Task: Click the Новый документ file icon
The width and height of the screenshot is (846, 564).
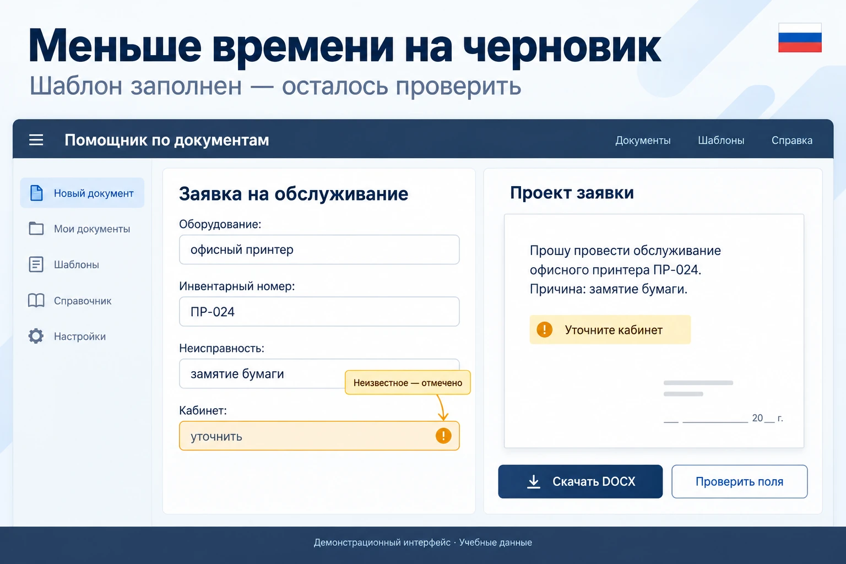Action: (36, 193)
